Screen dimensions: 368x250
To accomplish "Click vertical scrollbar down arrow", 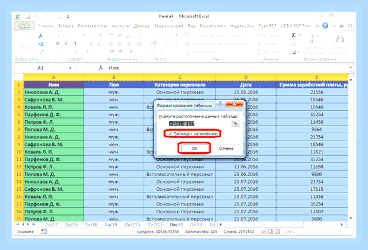I will tap(351, 219).
